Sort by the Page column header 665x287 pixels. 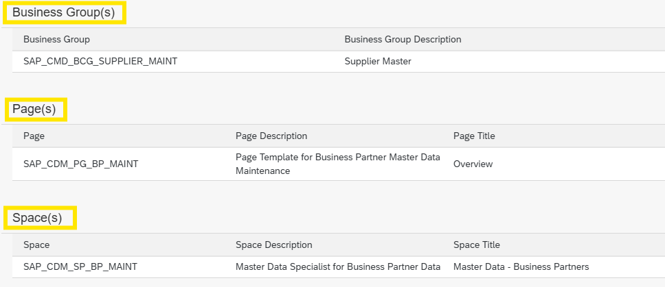(34, 136)
